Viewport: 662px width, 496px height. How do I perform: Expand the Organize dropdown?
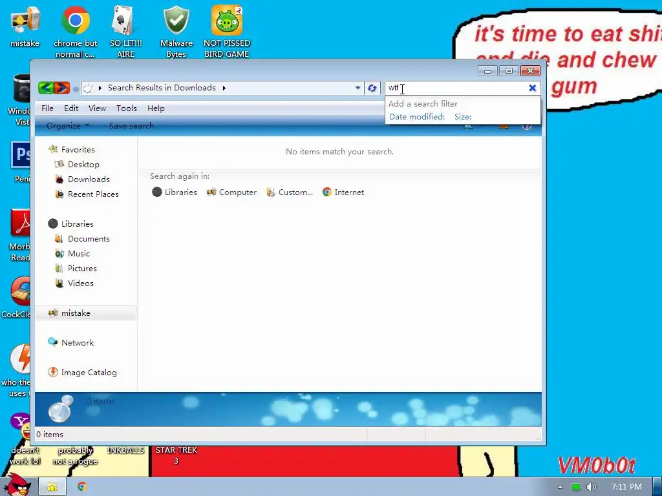67,126
